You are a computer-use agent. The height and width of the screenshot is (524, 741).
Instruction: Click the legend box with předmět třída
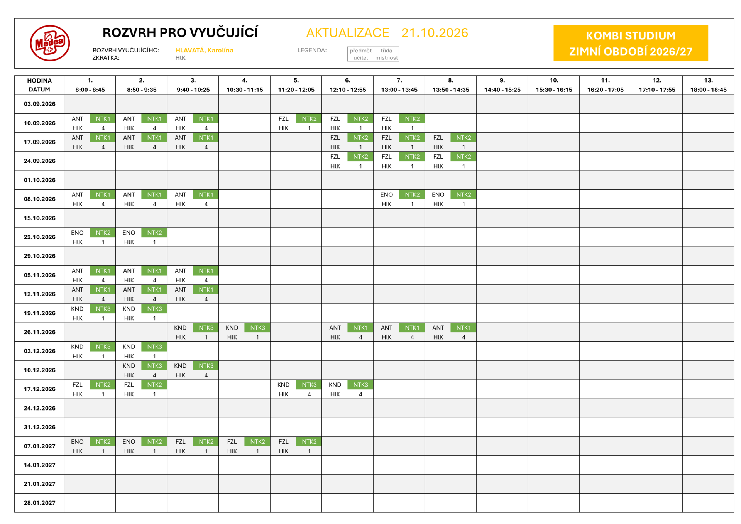(x=373, y=54)
